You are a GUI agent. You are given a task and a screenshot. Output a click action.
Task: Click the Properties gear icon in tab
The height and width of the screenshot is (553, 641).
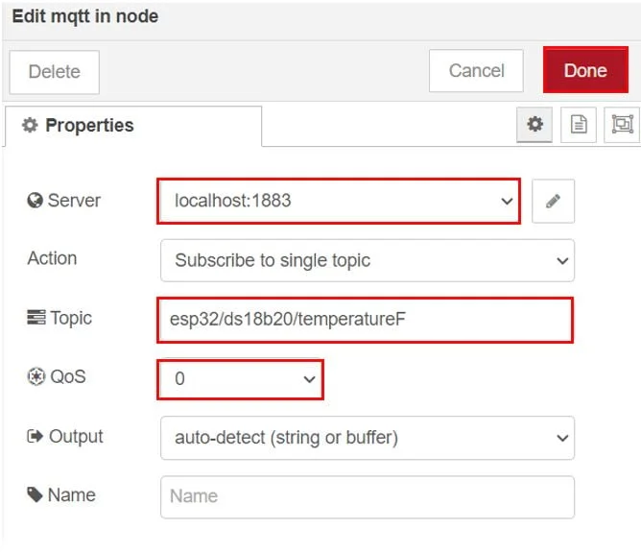point(30,125)
